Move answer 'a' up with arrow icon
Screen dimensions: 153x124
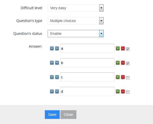point(52,48)
